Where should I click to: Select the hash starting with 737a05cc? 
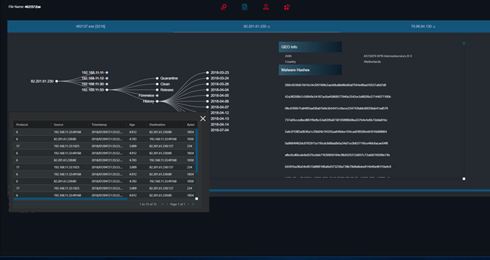(336, 120)
